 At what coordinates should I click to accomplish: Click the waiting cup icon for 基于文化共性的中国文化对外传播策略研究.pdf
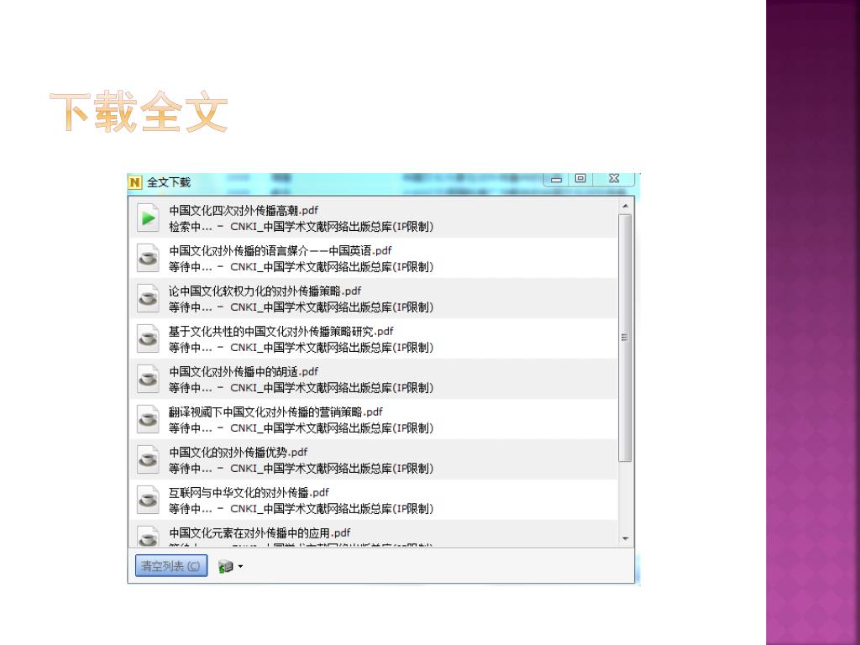coord(148,338)
